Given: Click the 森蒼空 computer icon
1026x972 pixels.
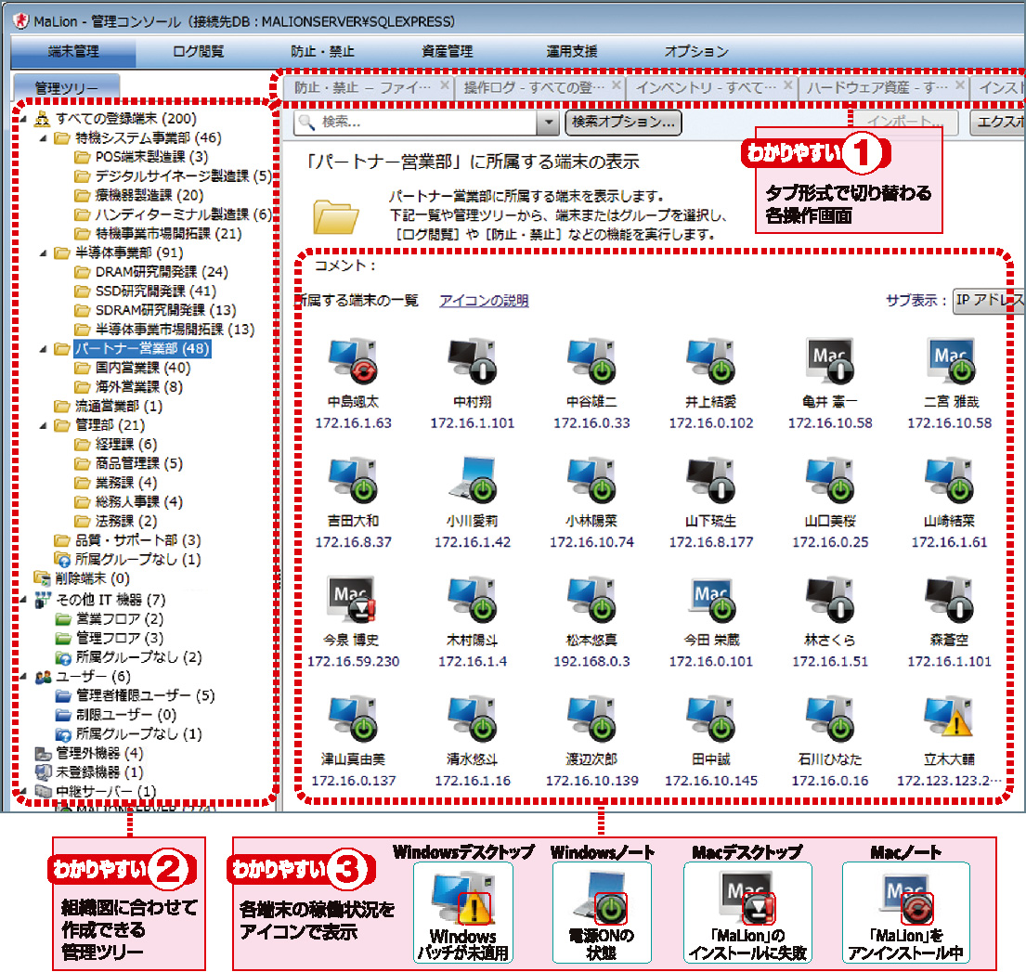Looking at the screenshot, I should click(950, 599).
